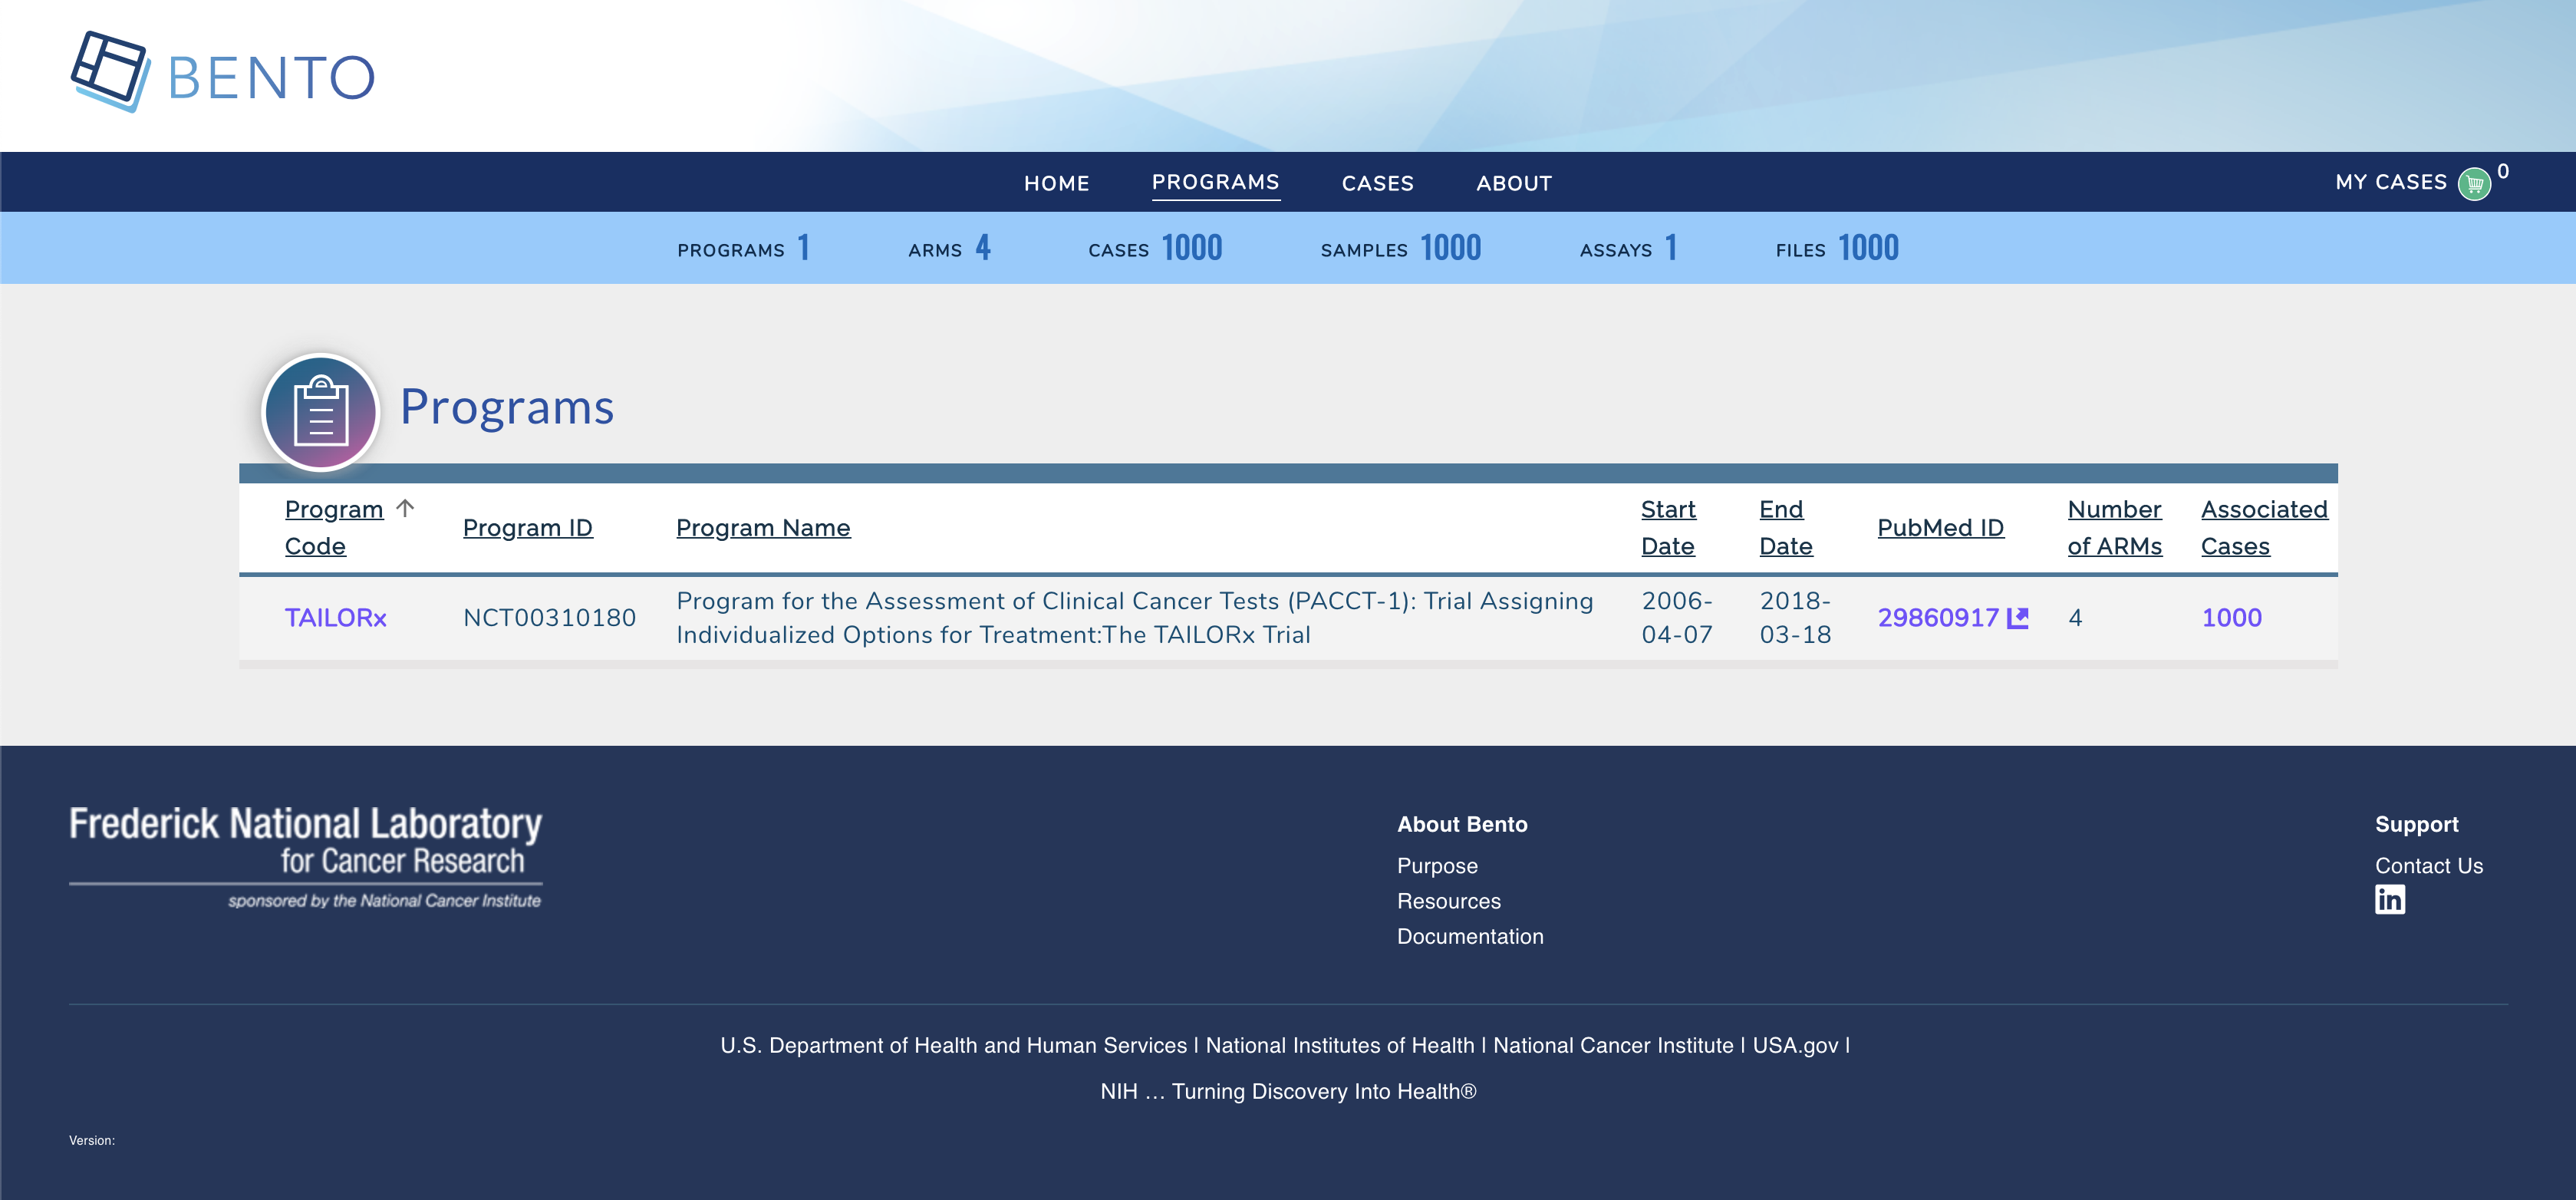Click the Frederick National Laboratory logo
The image size is (2576, 1200).
305,857
